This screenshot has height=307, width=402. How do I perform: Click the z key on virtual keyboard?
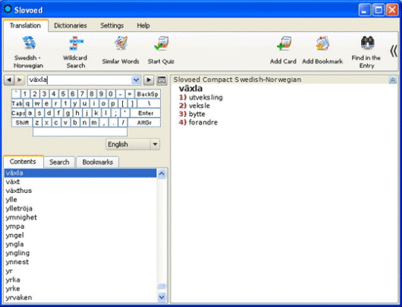[x=37, y=122]
